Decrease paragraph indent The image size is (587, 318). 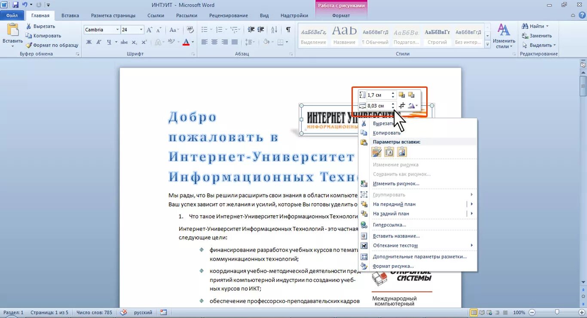tap(251, 30)
